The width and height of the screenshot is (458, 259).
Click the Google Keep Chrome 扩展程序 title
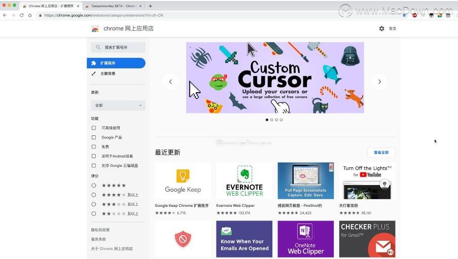182,206
